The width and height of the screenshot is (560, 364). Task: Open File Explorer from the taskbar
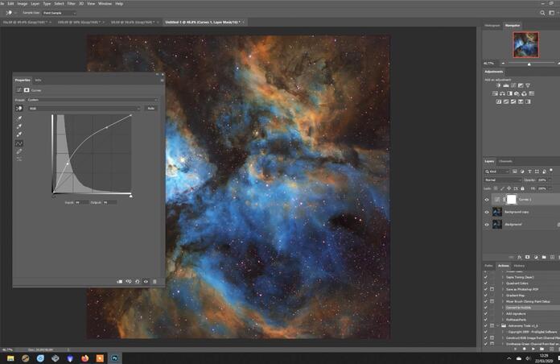tap(10, 358)
